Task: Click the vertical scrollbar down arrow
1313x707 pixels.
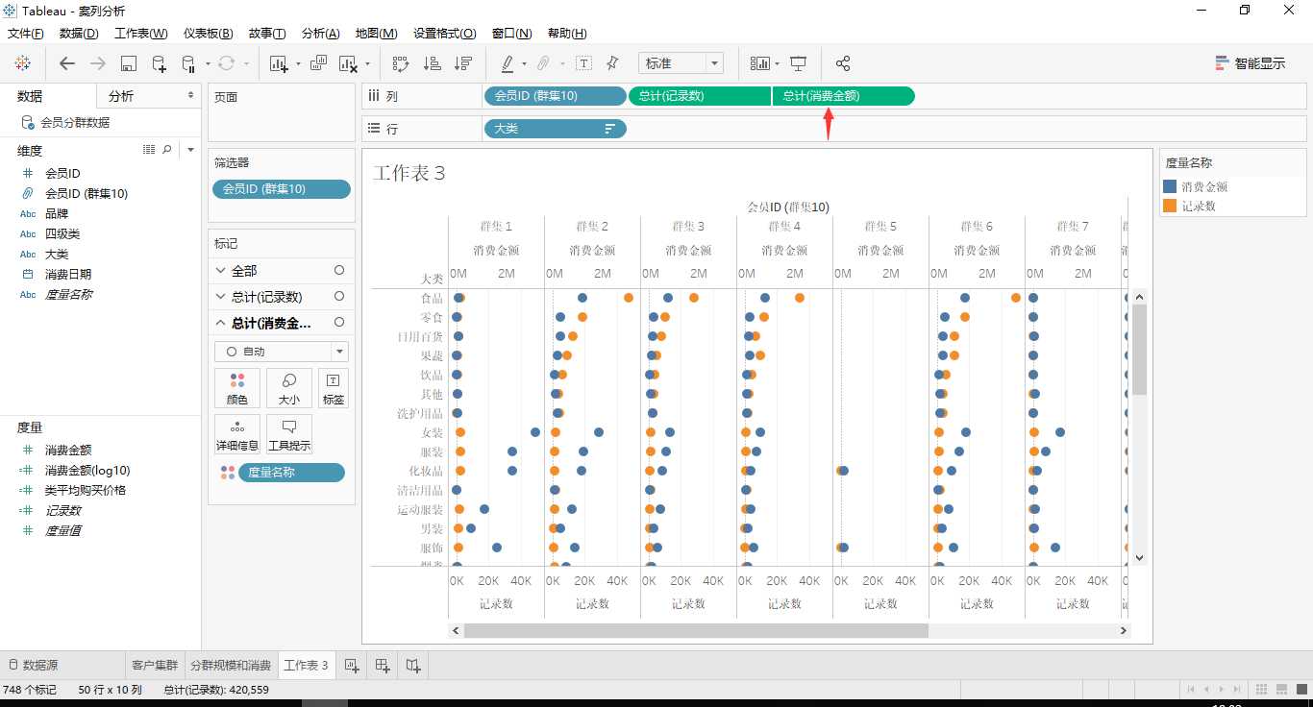Action: click(1139, 557)
